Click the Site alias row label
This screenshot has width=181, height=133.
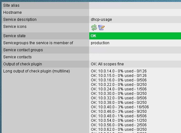click(x=11, y=5)
